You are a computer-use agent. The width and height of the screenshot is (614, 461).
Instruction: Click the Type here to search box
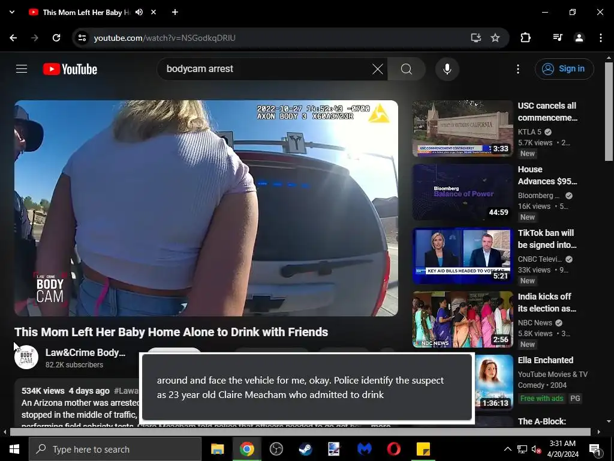pyautogui.click(x=115, y=449)
